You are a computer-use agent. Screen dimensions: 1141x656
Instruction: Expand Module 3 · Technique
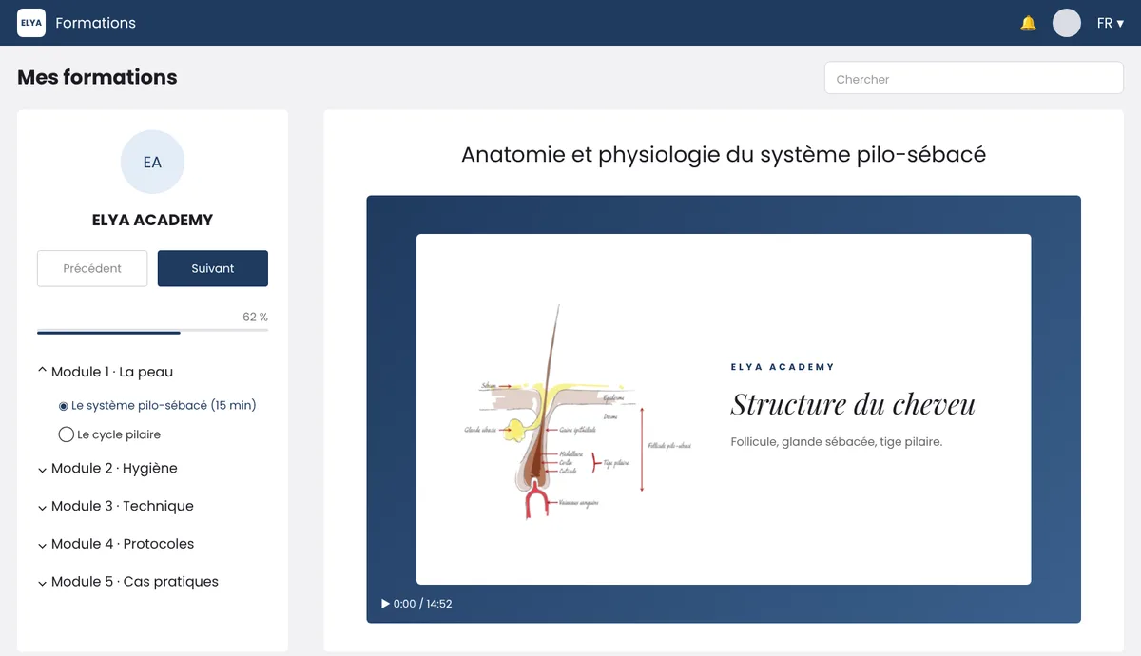[x=115, y=506]
